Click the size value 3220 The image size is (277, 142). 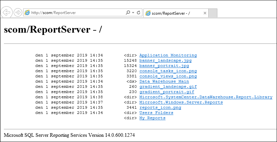132,71
